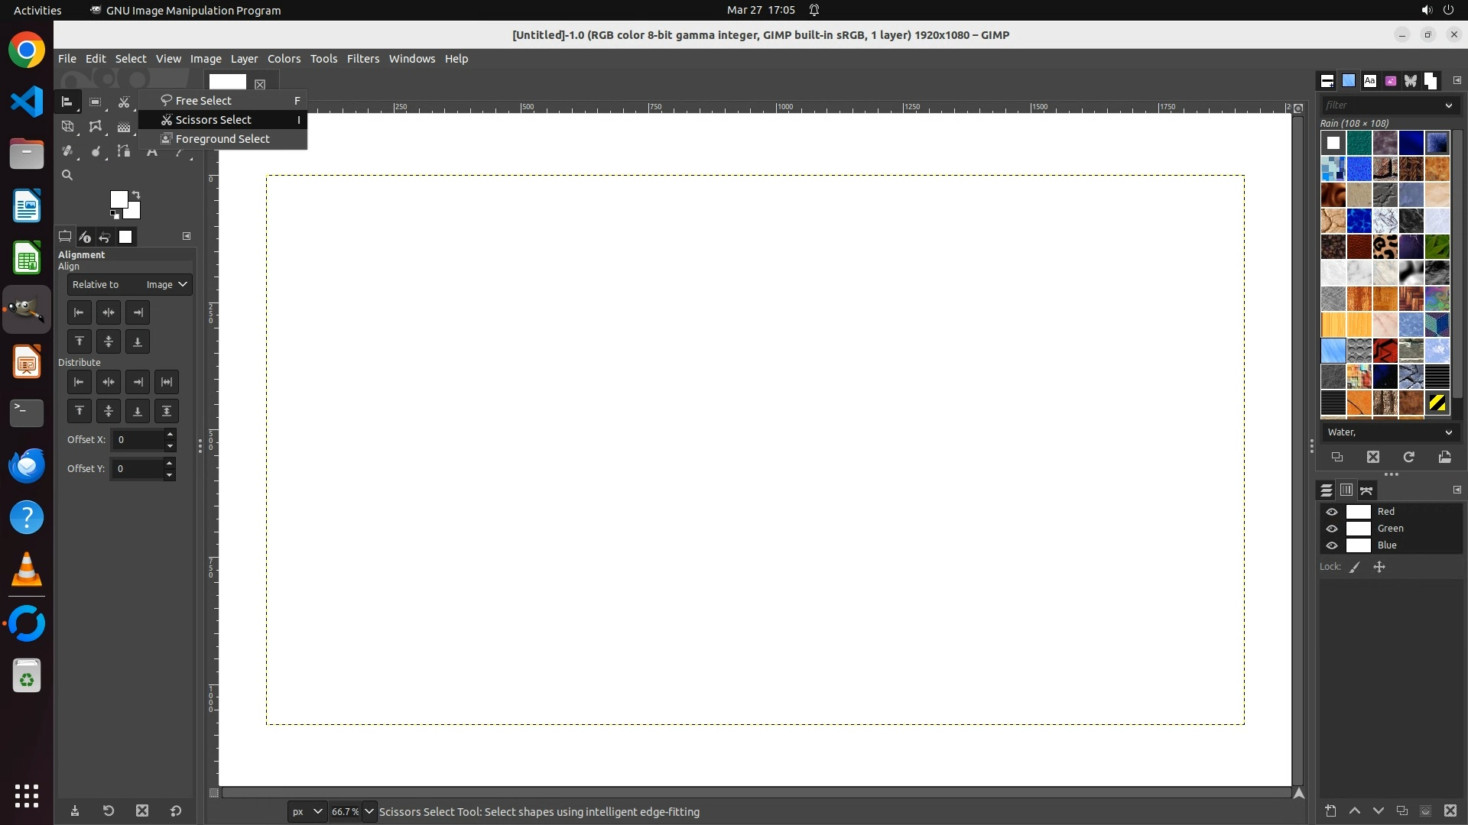Viewport: 1468px width, 825px height.
Task: Open zoom percentage dropdown in status bar
Action: click(369, 811)
